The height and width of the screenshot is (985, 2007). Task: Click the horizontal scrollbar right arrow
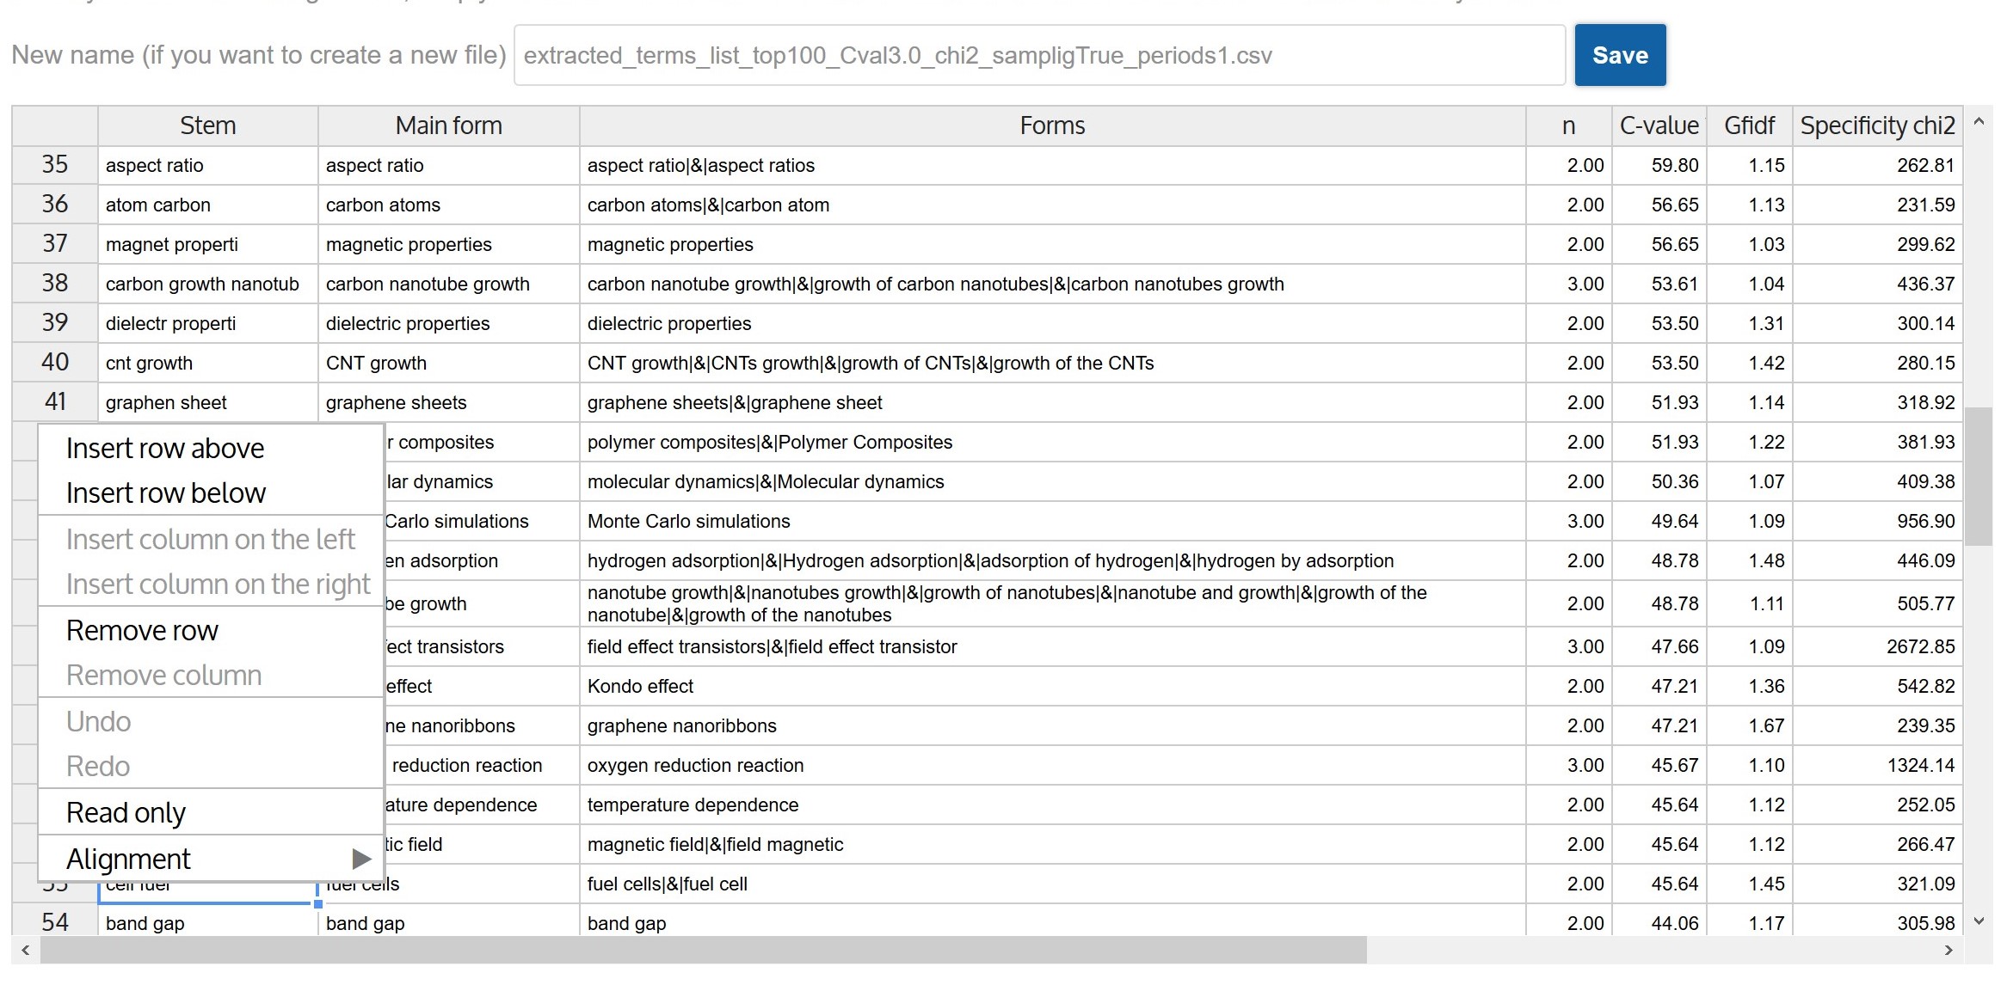(x=1949, y=950)
